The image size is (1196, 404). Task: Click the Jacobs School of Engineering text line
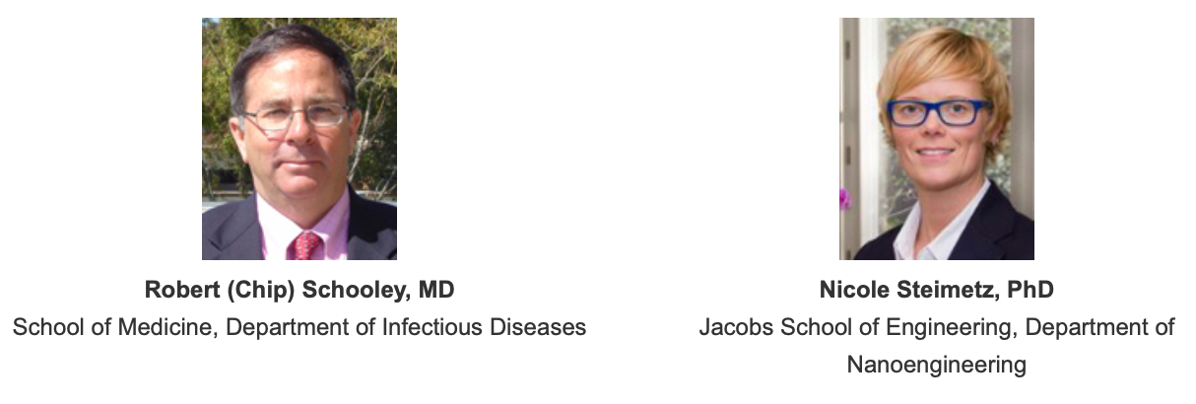[937, 326]
